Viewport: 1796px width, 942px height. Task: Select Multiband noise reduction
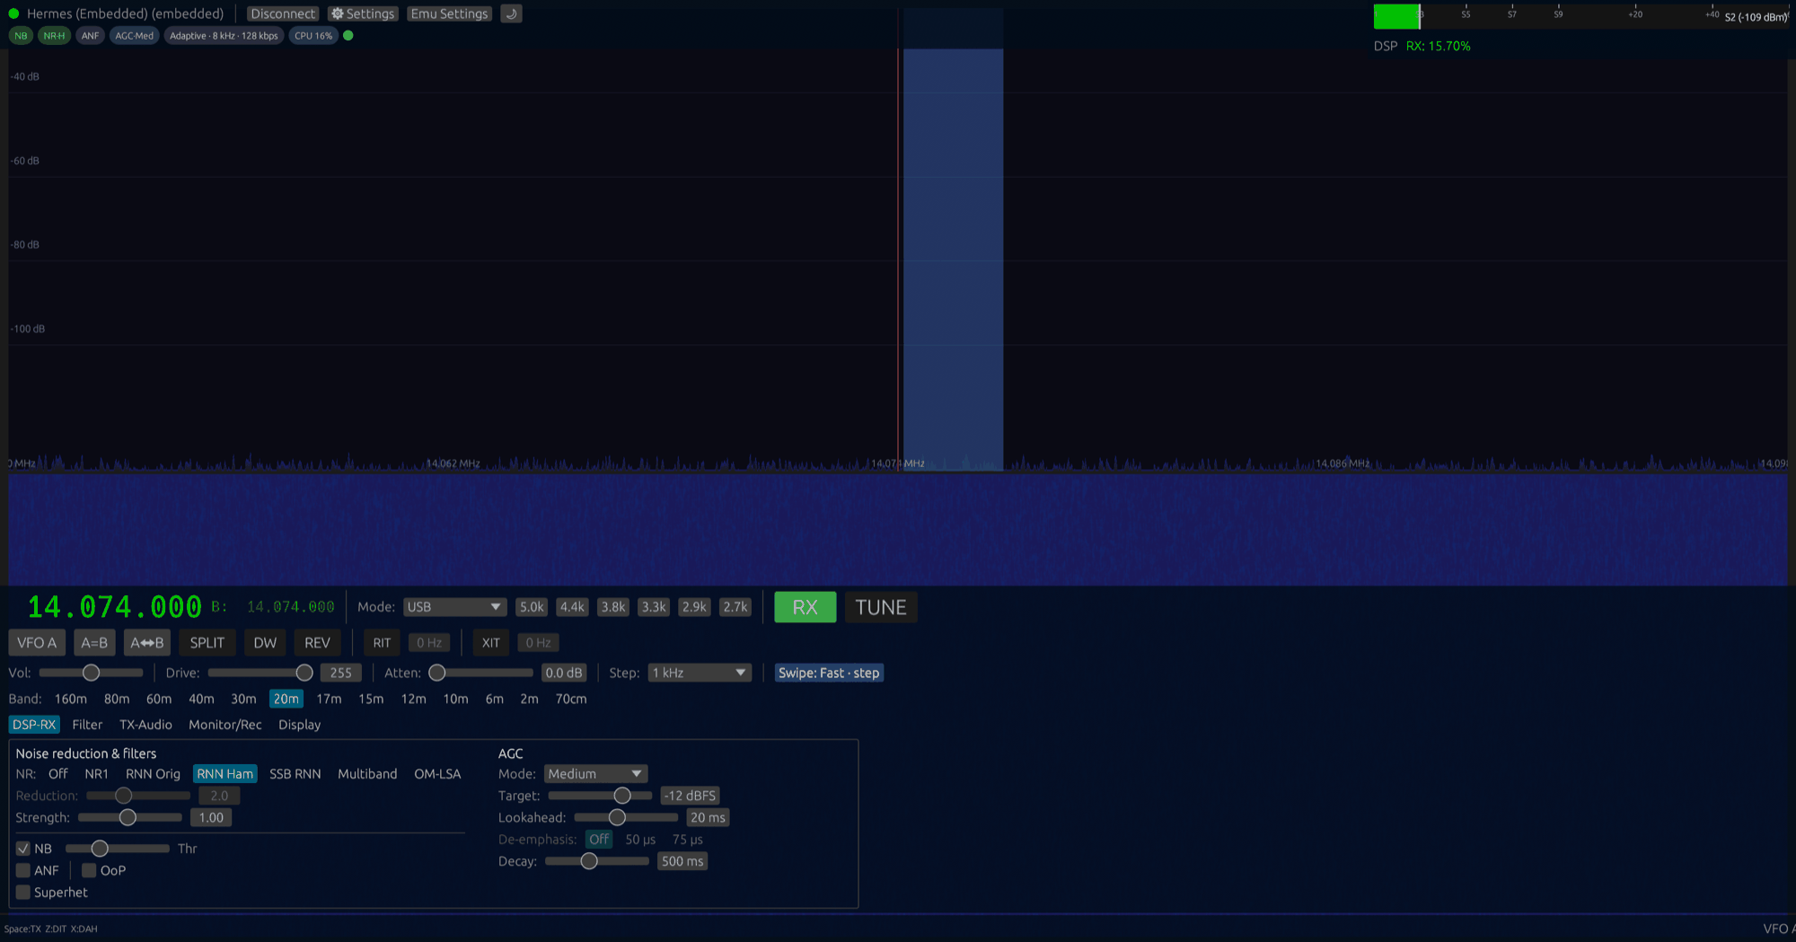coord(367,774)
